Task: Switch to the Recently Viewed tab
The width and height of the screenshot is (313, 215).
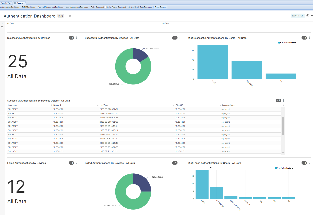Action: point(7,2)
